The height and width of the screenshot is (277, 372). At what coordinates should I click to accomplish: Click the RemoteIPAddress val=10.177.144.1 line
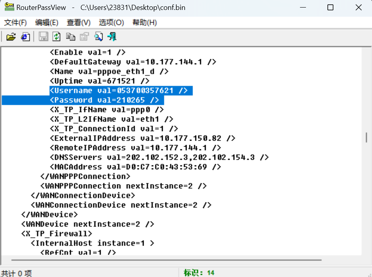[135, 148]
